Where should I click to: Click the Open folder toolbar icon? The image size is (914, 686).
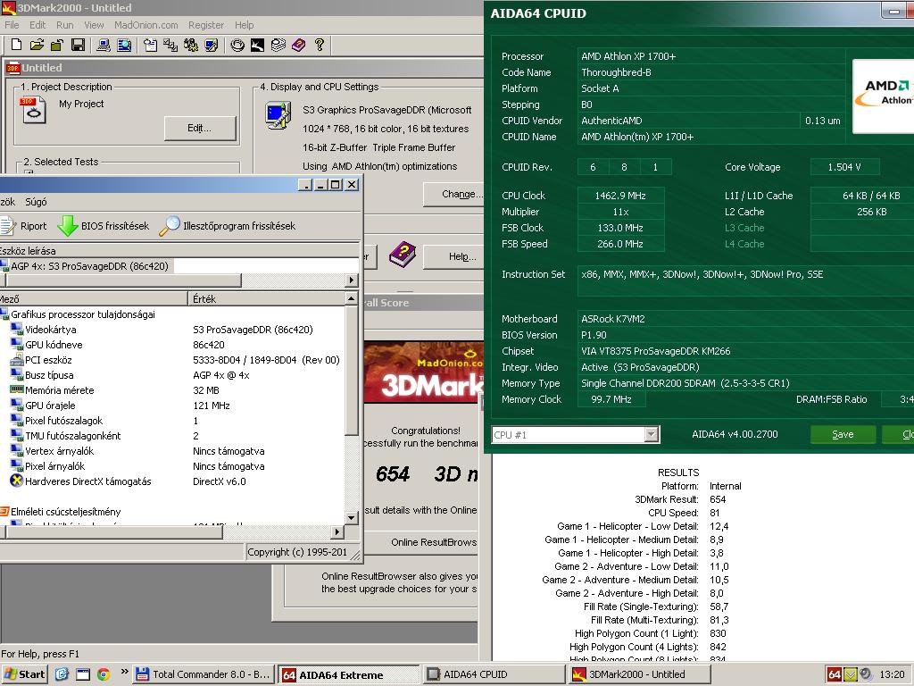tap(37, 45)
